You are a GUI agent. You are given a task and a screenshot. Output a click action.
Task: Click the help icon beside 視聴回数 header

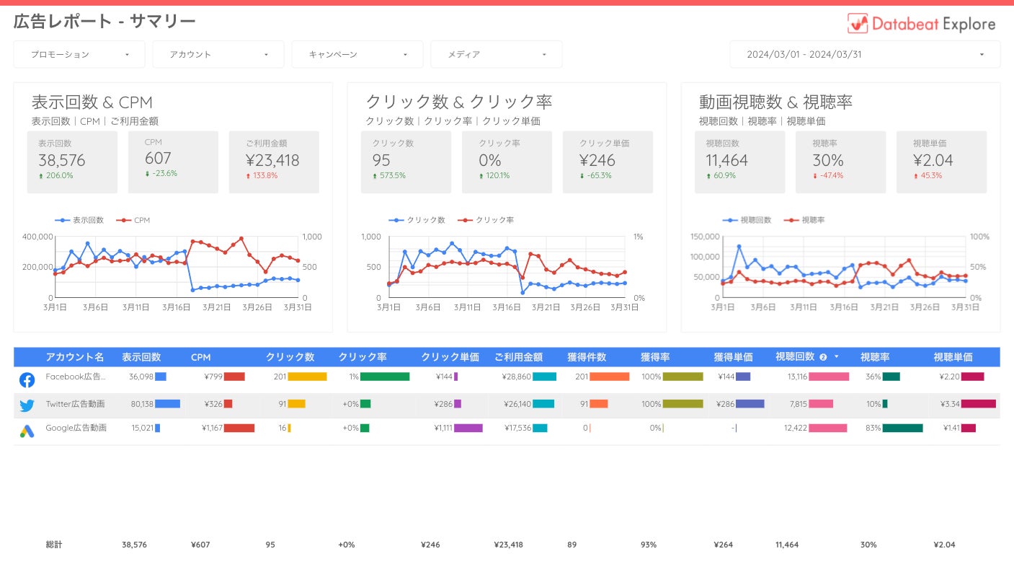tap(823, 357)
